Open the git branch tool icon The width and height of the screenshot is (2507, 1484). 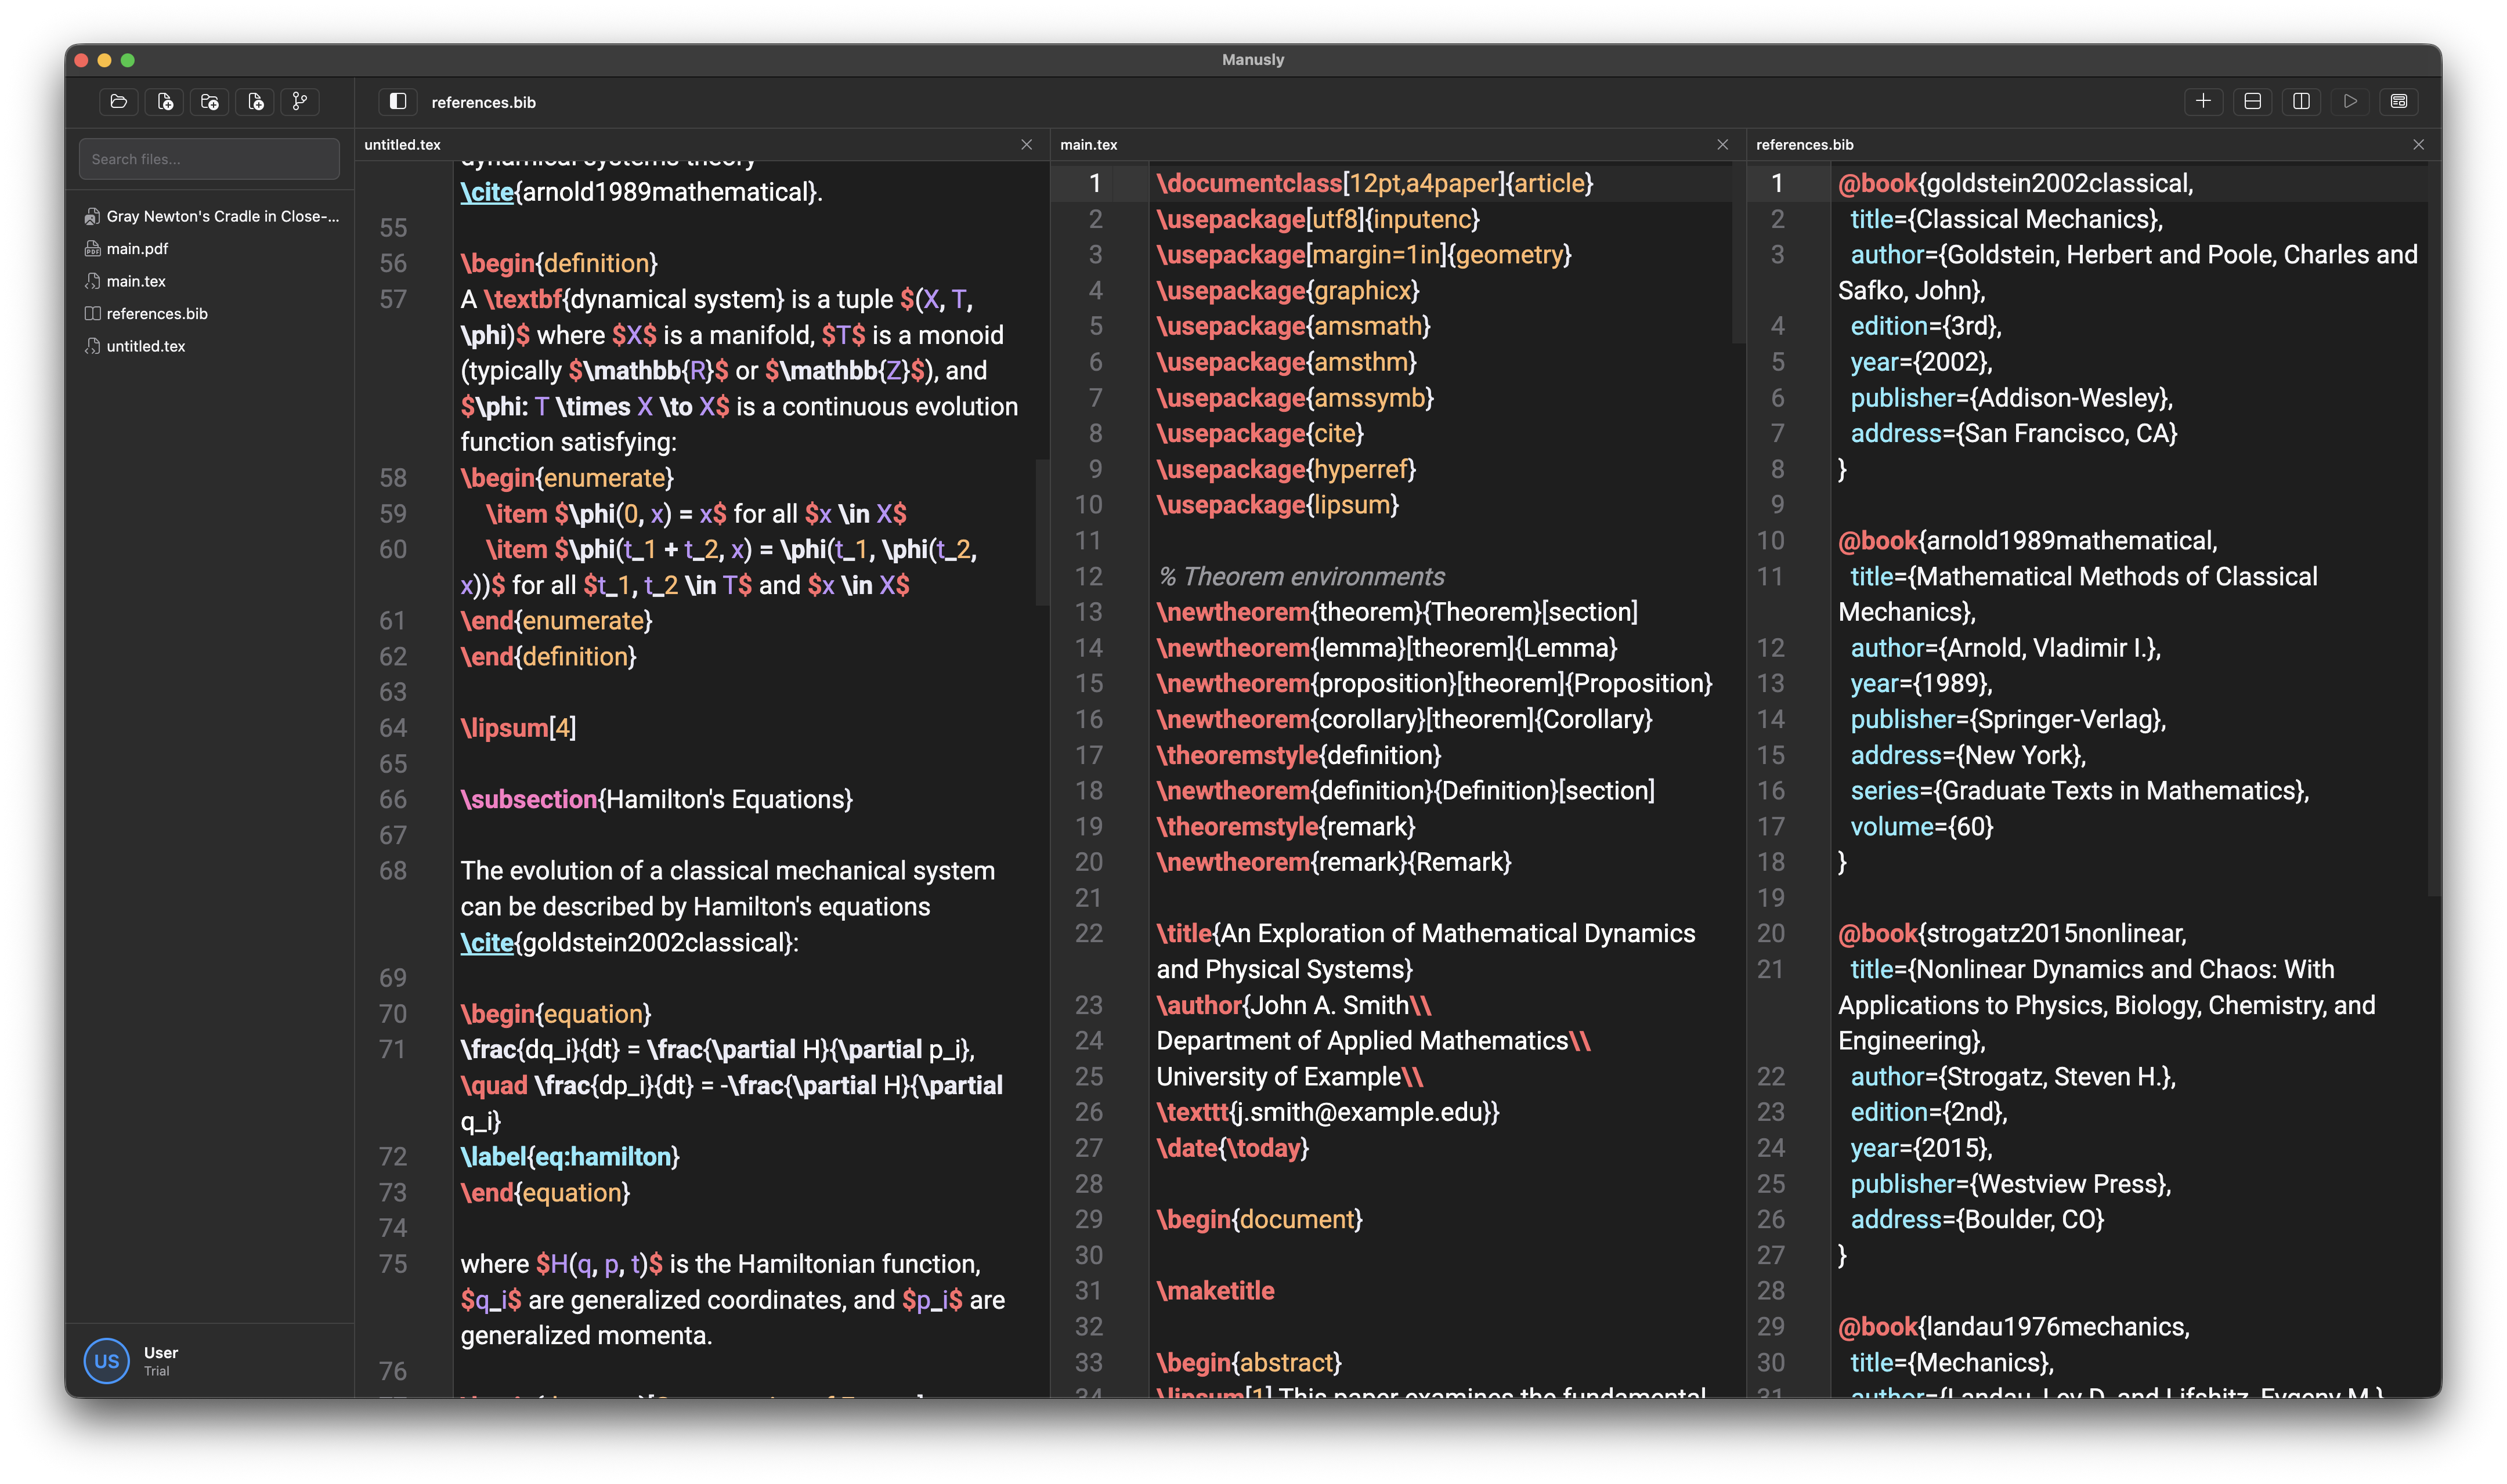point(299,101)
